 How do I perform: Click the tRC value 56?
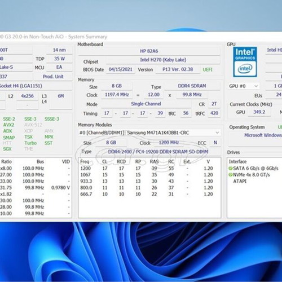tap(186, 113)
